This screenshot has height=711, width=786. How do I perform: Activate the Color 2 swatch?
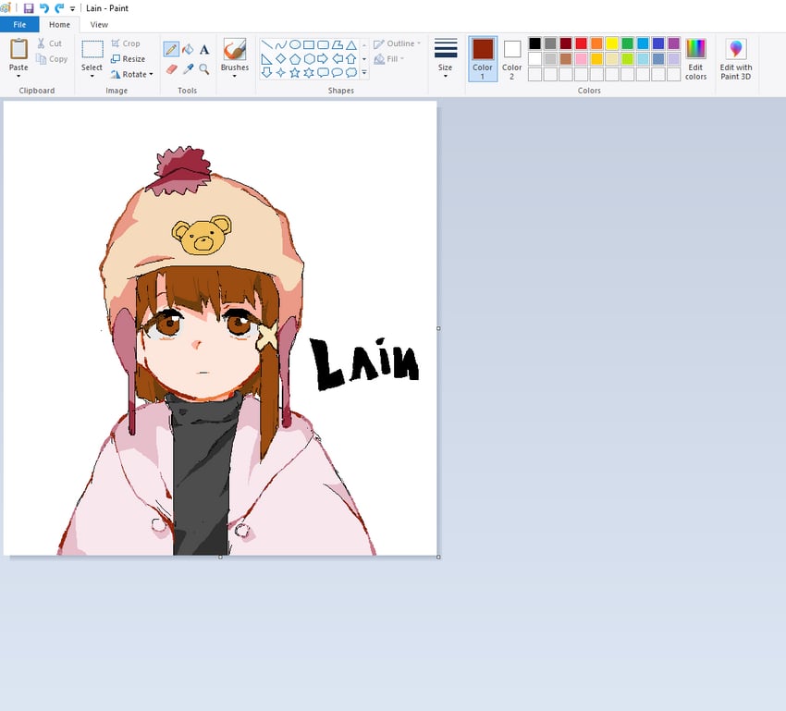pyautogui.click(x=511, y=58)
